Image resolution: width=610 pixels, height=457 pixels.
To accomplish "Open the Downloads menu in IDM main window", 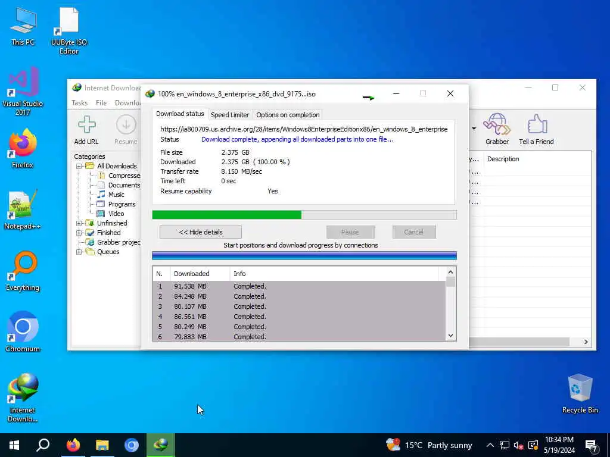I will click(127, 102).
